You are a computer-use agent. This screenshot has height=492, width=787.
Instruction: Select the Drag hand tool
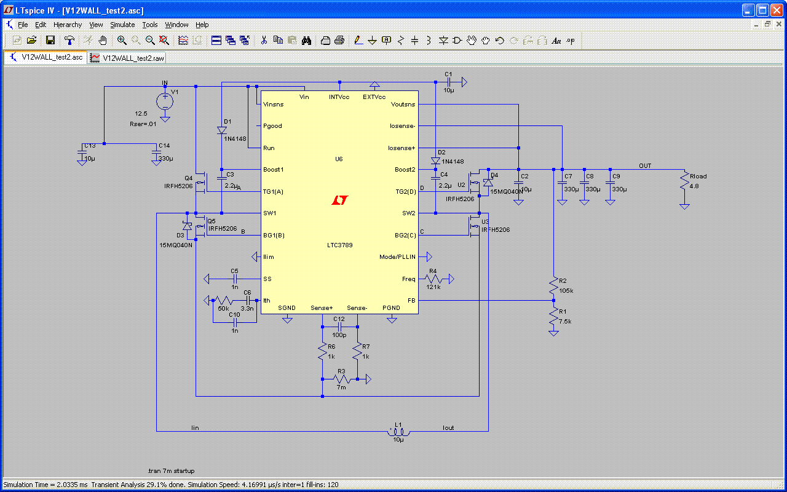pos(486,41)
